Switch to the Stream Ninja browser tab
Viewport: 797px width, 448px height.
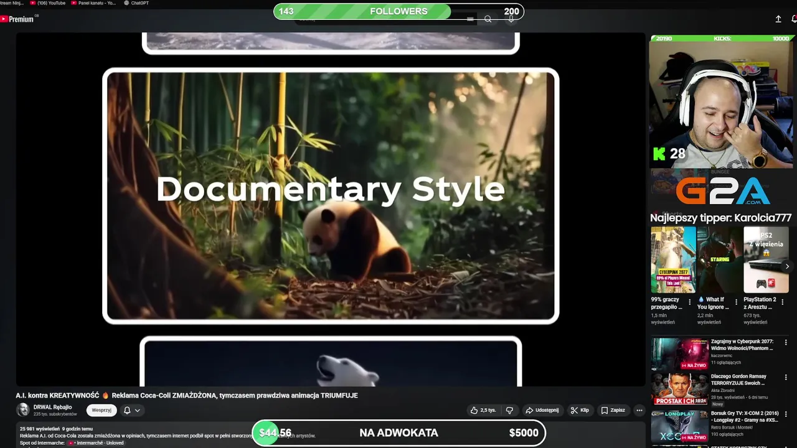(x=12, y=3)
